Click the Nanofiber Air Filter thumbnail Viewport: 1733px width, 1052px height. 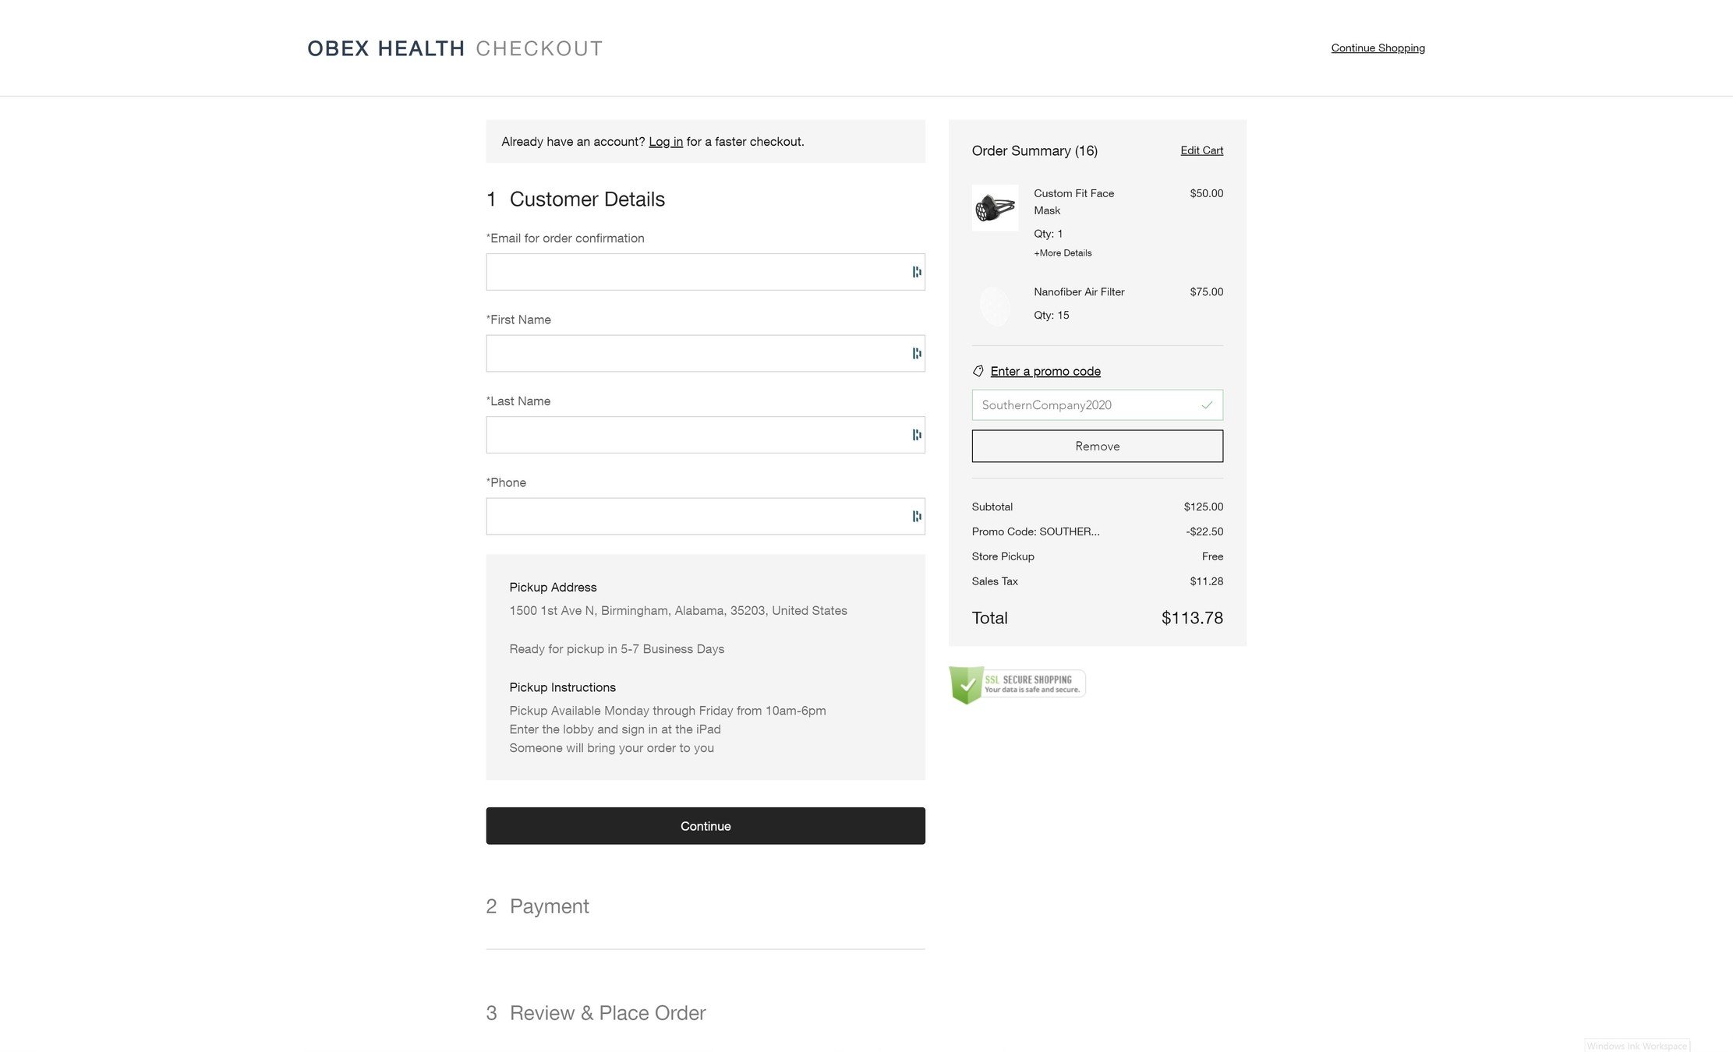pyautogui.click(x=995, y=305)
